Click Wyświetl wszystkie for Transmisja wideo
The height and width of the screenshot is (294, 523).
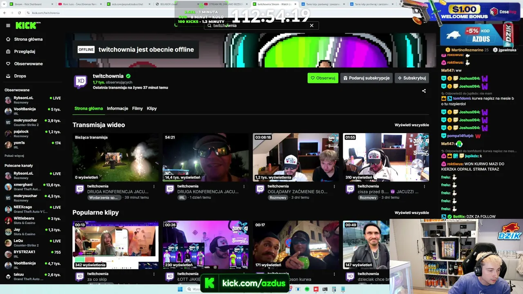pyautogui.click(x=412, y=125)
